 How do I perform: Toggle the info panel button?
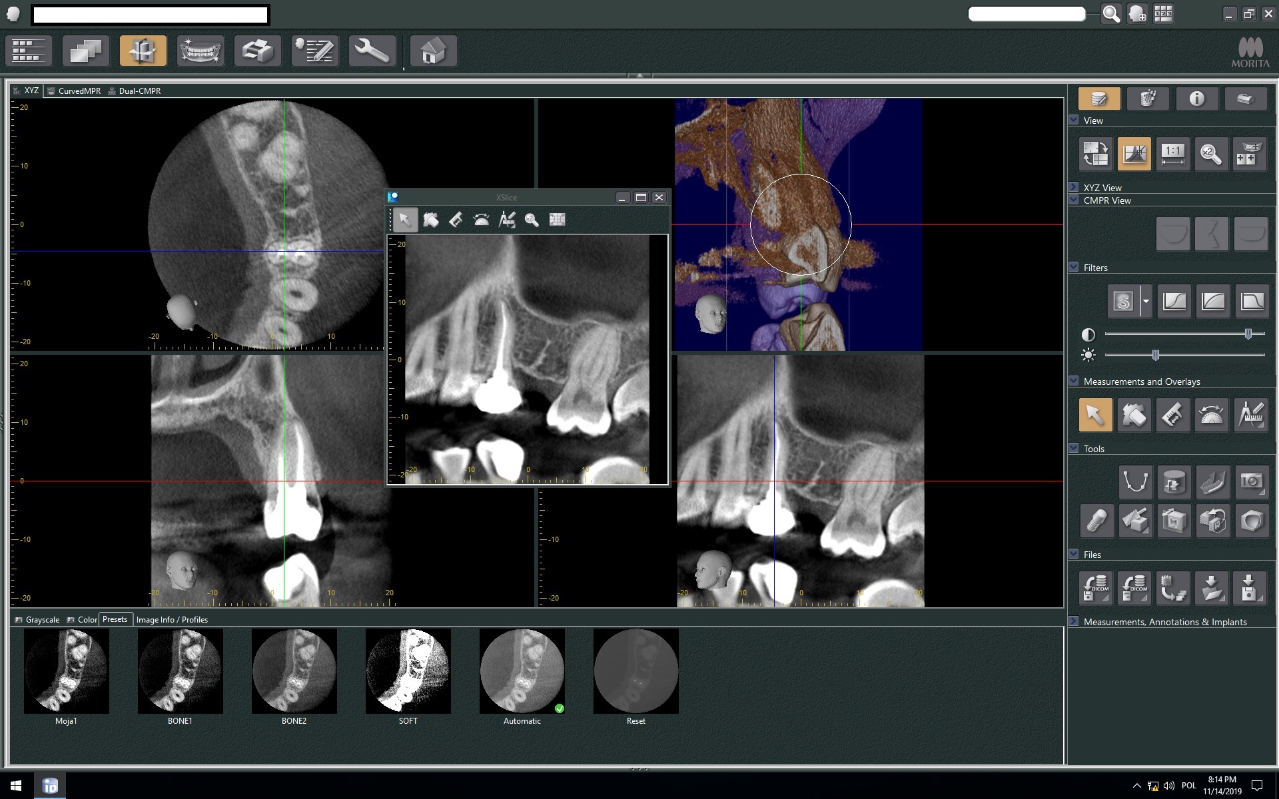click(1197, 99)
